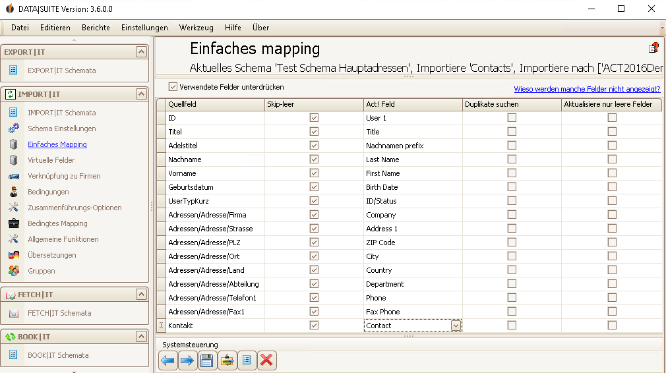Toggle Verwendete Felder unterdrücken checkbox

point(173,87)
